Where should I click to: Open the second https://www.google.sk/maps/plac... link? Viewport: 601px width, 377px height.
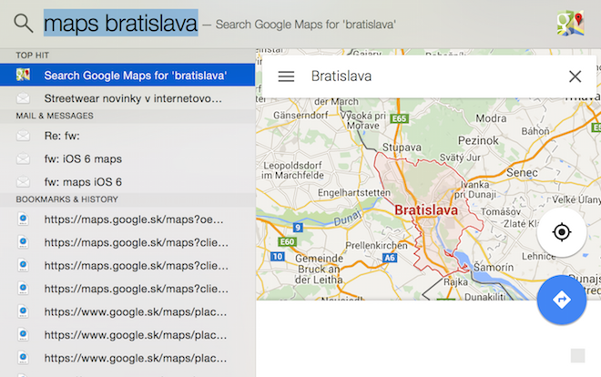pyautogui.click(x=127, y=334)
